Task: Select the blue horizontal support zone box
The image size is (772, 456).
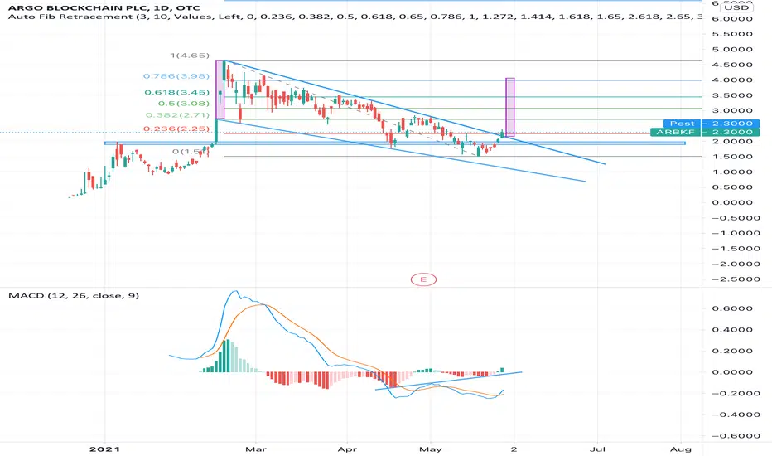Action: click(395, 143)
